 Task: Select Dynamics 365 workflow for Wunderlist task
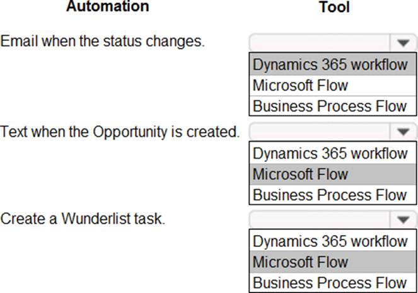[330, 241]
